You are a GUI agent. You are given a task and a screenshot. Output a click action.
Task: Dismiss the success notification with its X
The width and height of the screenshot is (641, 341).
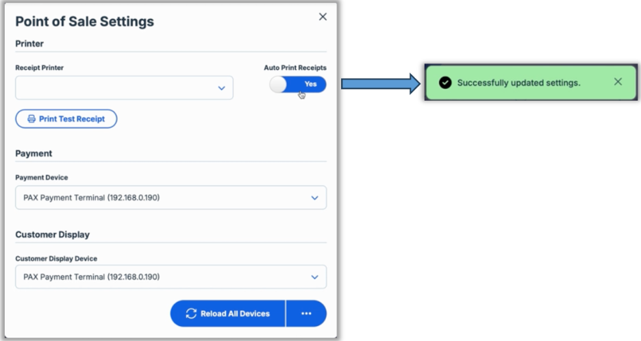pos(618,82)
